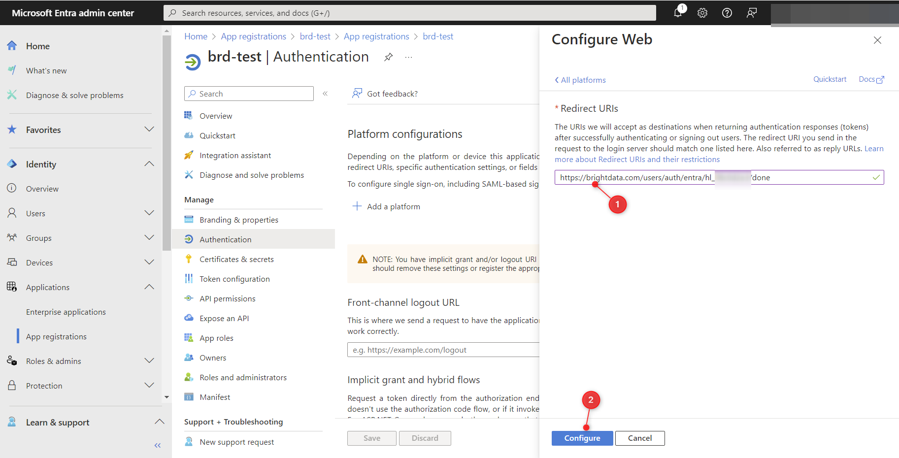Open Learn more about Redirect URIs link

(719, 154)
